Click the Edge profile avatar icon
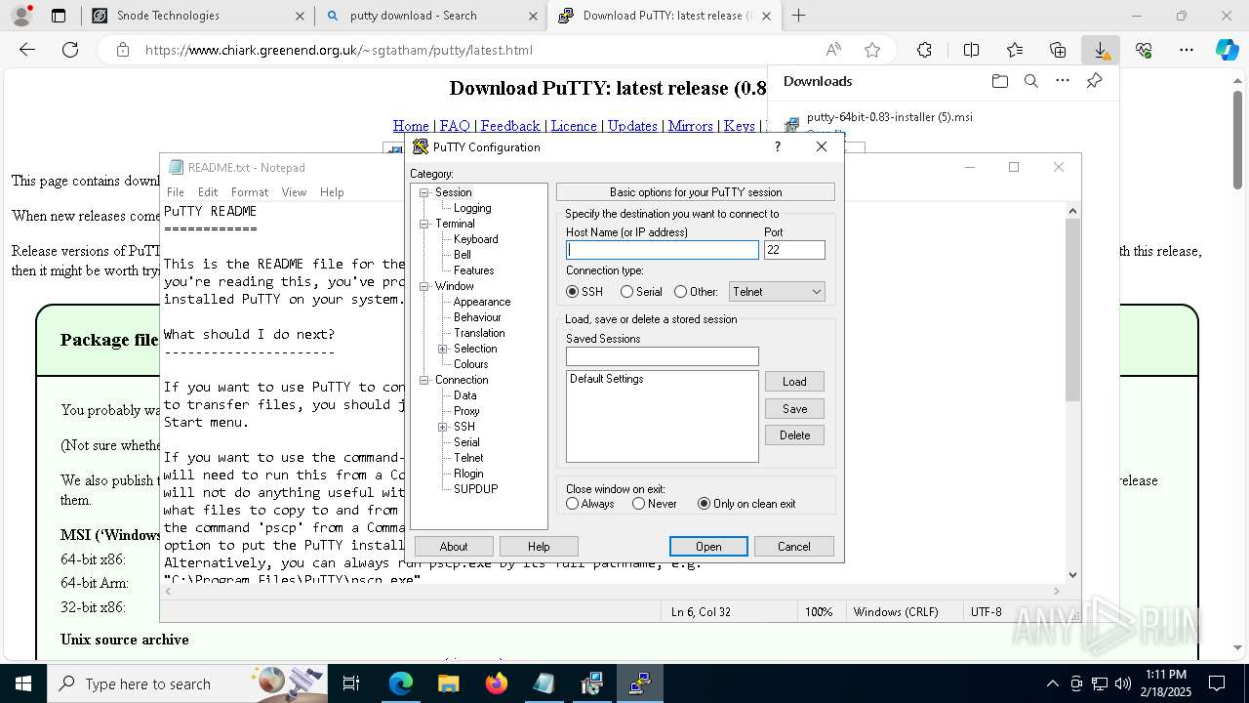 click(x=21, y=16)
